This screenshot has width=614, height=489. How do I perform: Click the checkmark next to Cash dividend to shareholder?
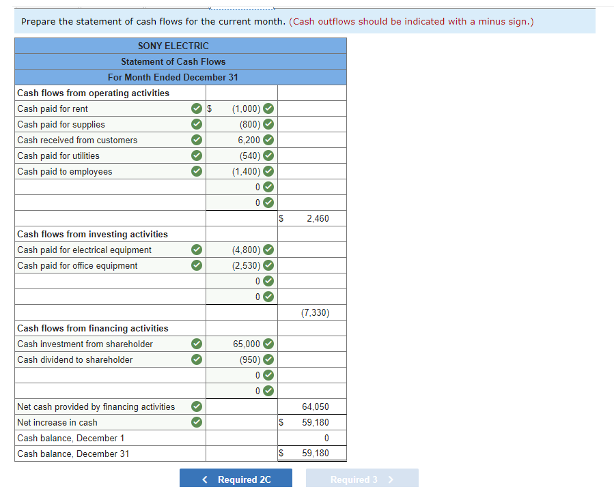[x=197, y=359]
